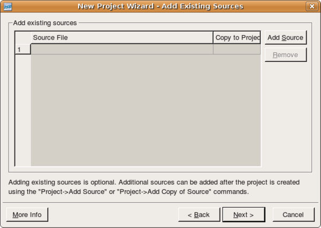Viewport: 321px width, 228px height.
Task: Select the Copy to Project column header
Action: (237, 37)
